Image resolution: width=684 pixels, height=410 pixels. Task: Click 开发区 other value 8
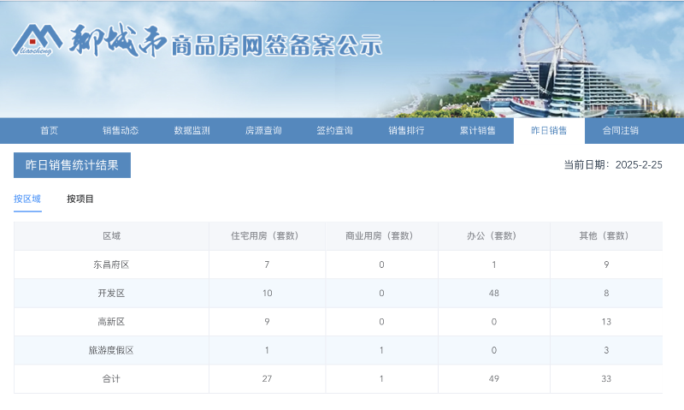click(606, 294)
